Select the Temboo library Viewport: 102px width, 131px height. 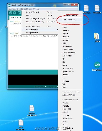(66, 81)
